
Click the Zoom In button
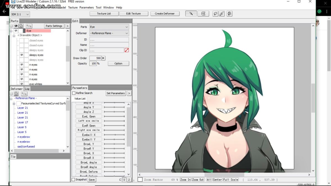pyautogui.click(x=185, y=180)
